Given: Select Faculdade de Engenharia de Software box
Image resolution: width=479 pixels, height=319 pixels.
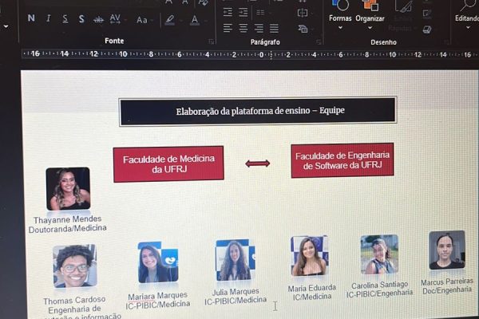Looking at the screenshot, I should coord(342,160).
